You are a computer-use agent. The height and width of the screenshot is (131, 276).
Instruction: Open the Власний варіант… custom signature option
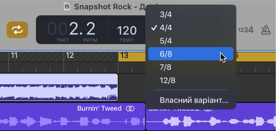(194, 100)
